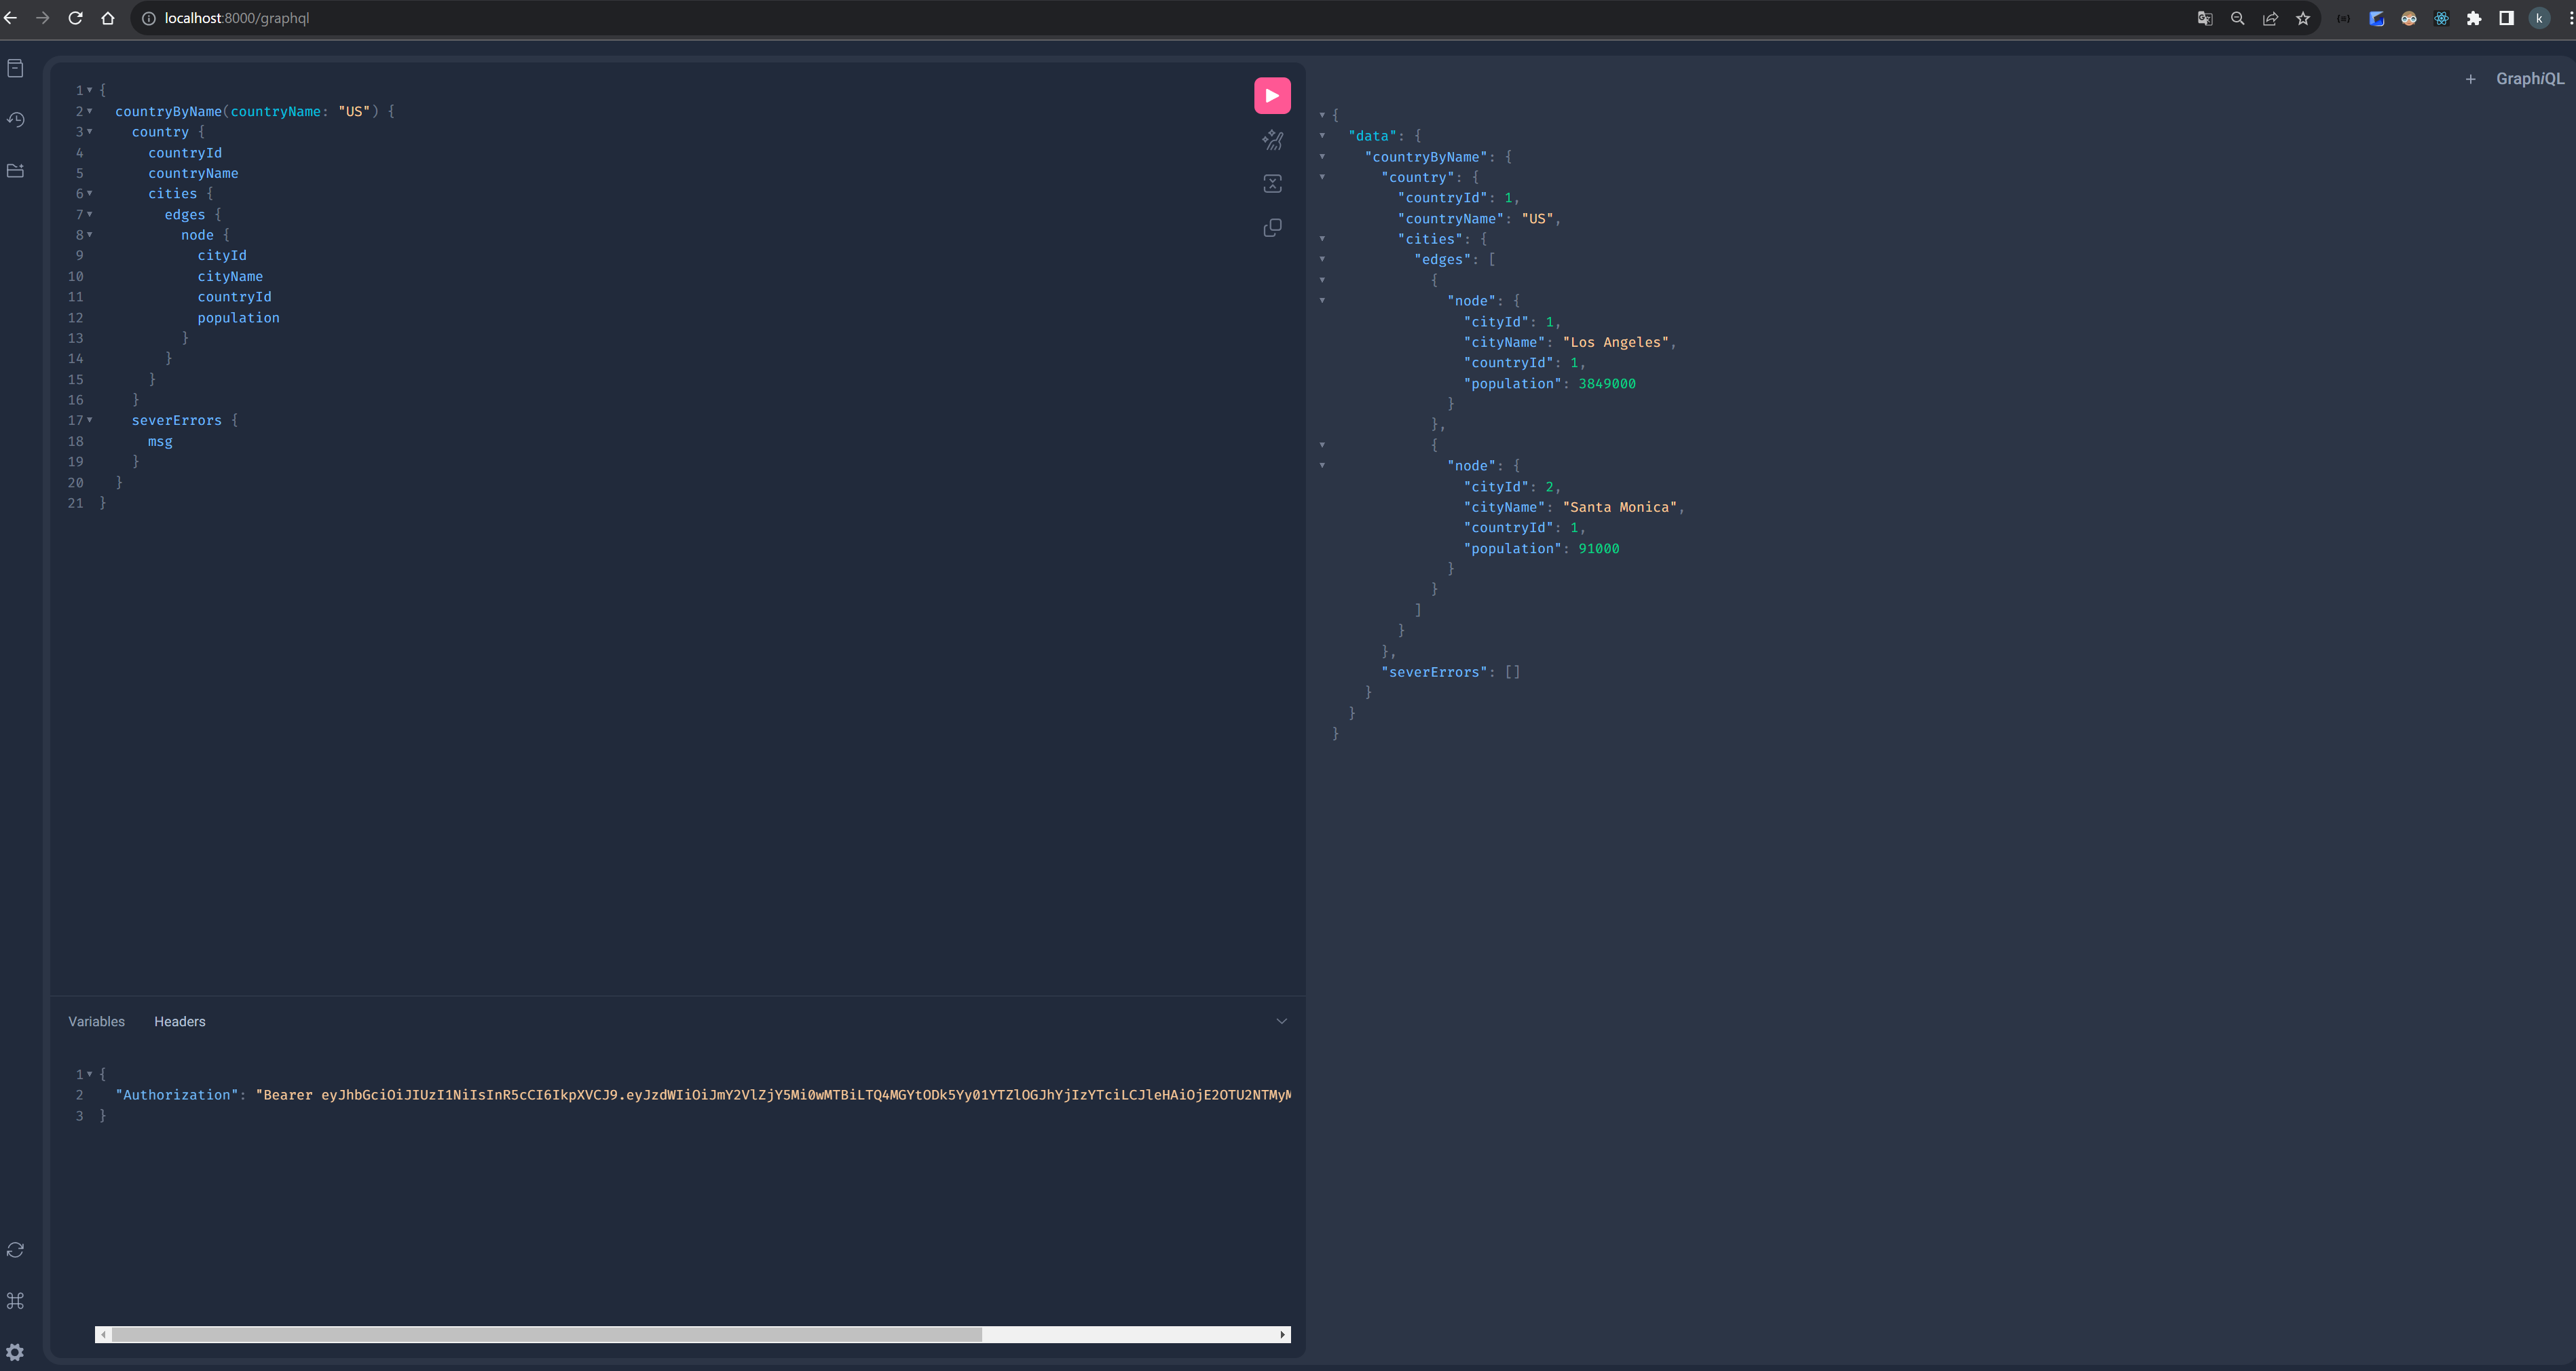Image resolution: width=2576 pixels, height=1371 pixels.
Task: Click the Bearer token value in headers
Action: coord(773,1095)
